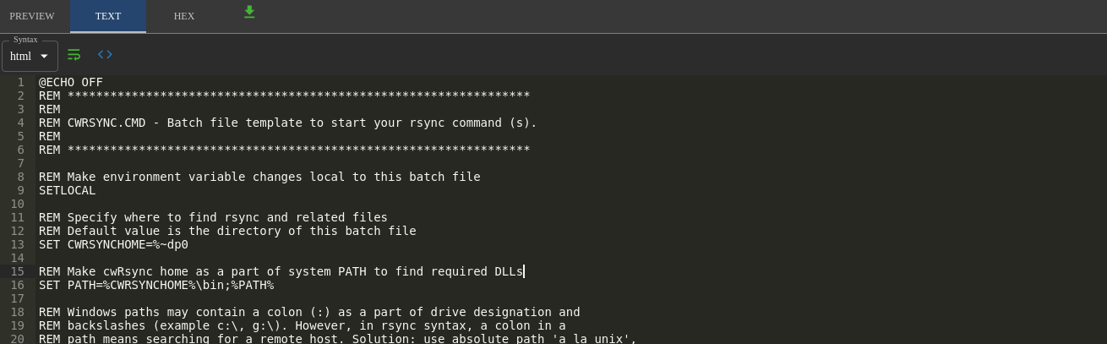The image size is (1107, 344).
Task: Click line number 15 in gutter
Action: [x=18, y=271]
